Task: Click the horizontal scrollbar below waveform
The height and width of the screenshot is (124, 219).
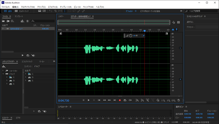Action: pyautogui.click(x=120, y=96)
